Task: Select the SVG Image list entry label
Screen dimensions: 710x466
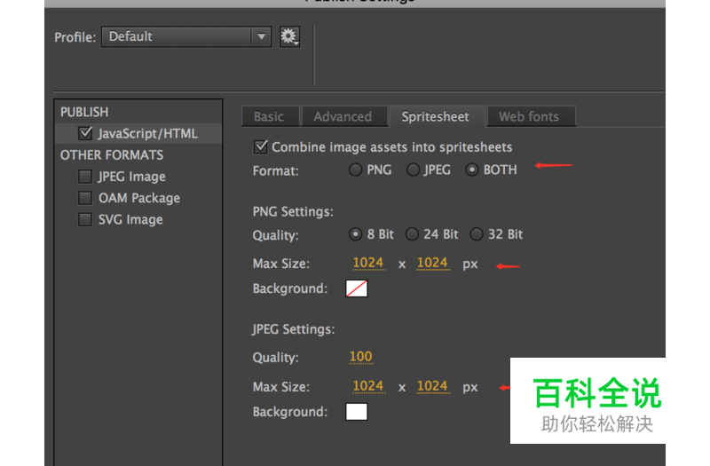Action: pyautogui.click(x=130, y=219)
